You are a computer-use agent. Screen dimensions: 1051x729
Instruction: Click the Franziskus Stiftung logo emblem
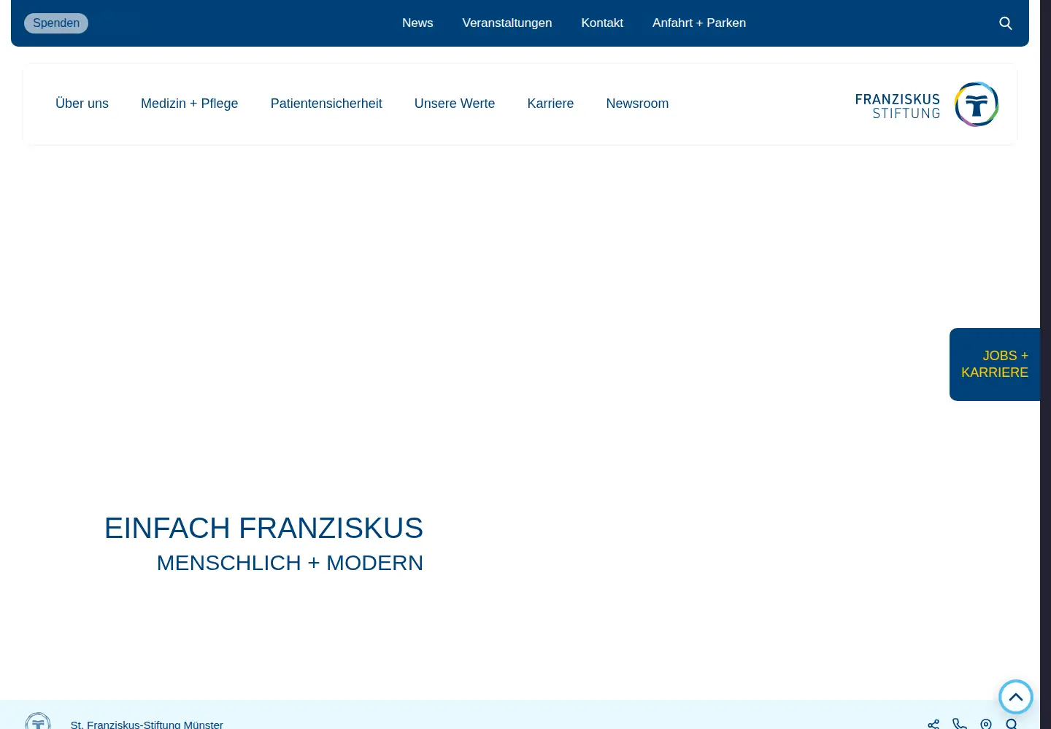977,104
